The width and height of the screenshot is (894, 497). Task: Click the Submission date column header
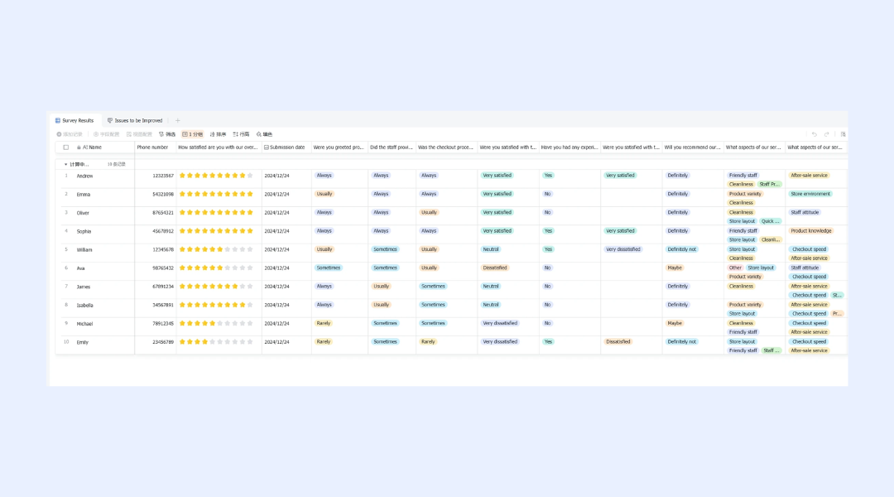[285, 147]
